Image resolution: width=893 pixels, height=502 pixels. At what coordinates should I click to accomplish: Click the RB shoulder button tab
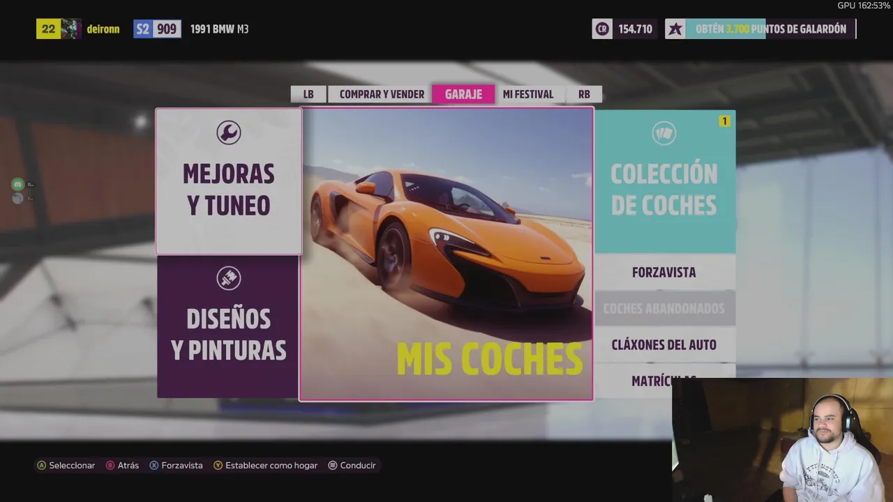pos(584,94)
